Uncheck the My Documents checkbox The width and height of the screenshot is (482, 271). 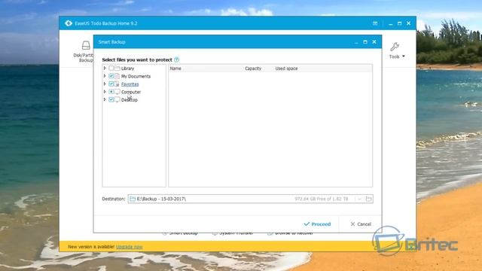[111, 76]
